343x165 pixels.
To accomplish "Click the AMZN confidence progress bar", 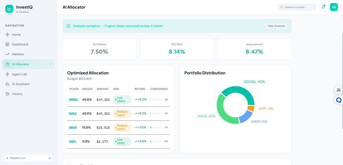I will (157, 127).
